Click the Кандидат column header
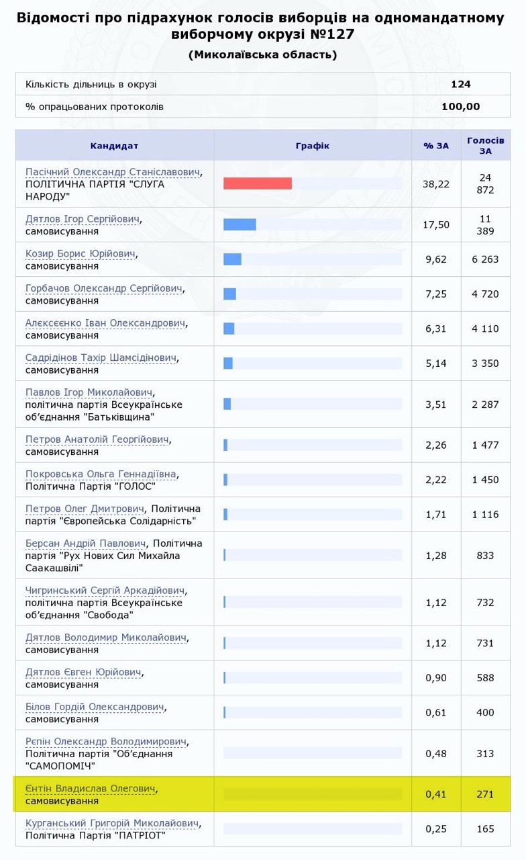Image resolution: width=526 pixels, height=860 pixels. (115, 146)
